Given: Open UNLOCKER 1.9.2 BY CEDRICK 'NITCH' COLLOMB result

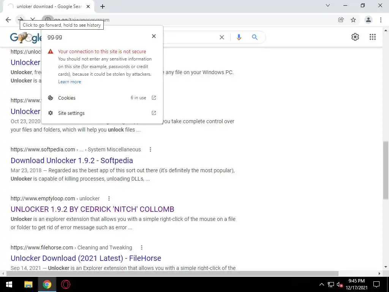Looking at the screenshot, I should (92, 209).
